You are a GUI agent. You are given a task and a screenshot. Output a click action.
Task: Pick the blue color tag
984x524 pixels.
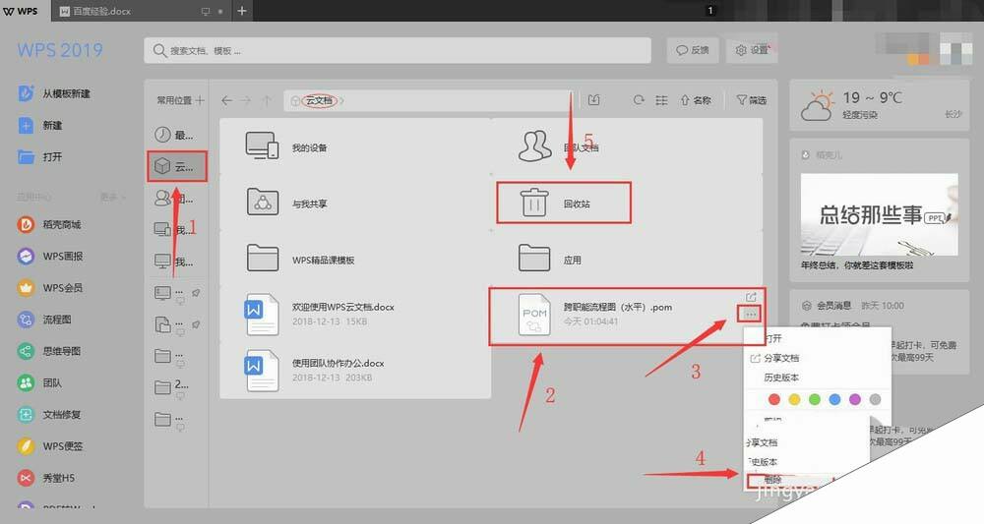tap(834, 399)
